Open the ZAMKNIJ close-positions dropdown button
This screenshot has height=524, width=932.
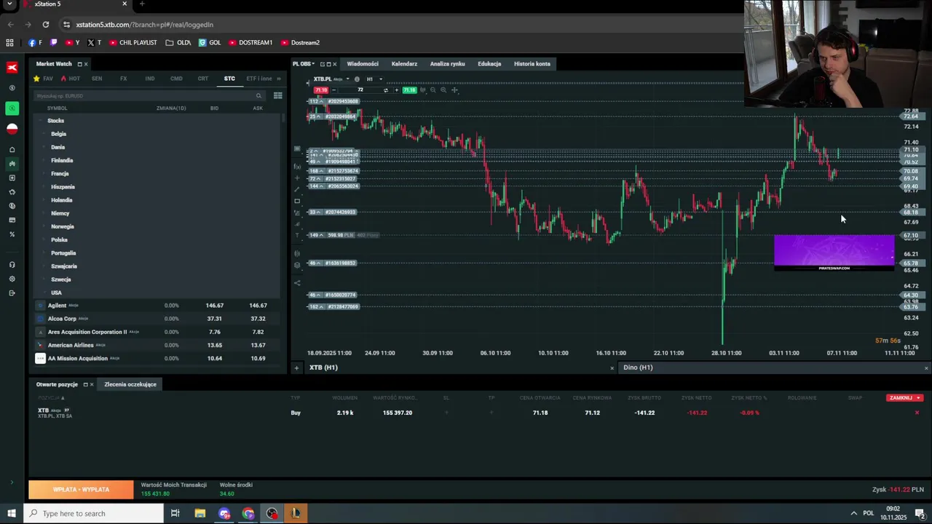tap(905, 398)
